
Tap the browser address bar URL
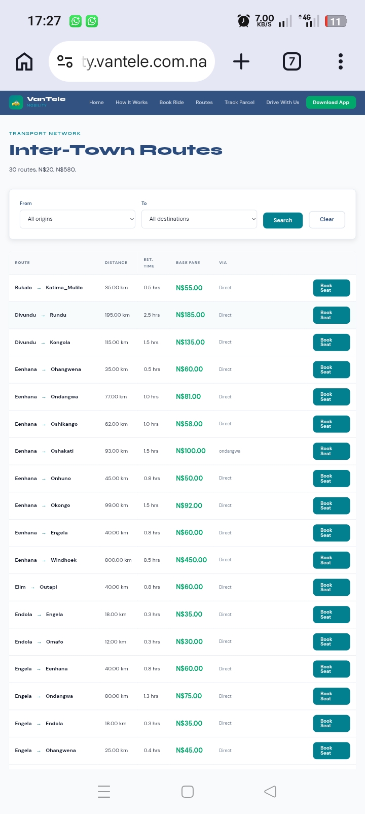[144, 61]
